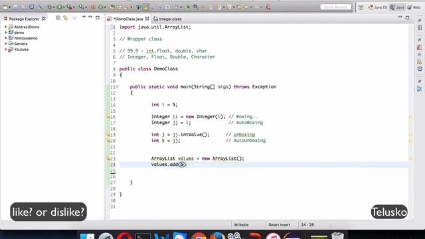Open Firefox from the Dock

(217, 236)
